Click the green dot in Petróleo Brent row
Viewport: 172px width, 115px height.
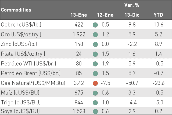coord(95,73)
